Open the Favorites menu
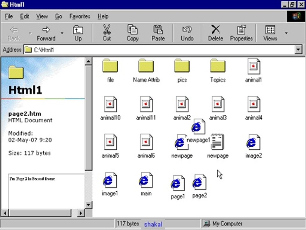306x230 pixels. (x=80, y=16)
